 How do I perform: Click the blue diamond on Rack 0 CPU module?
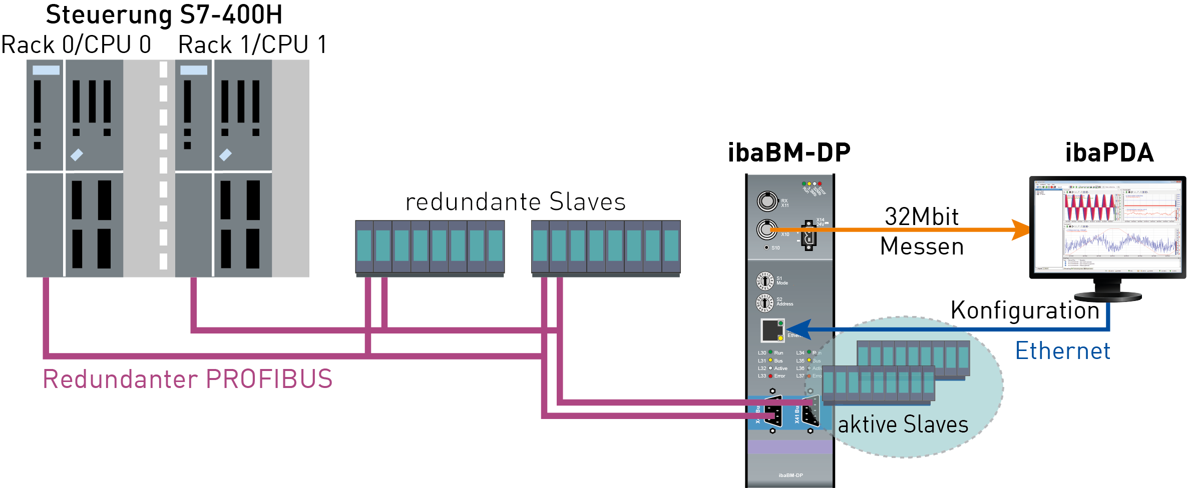(77, 155)
